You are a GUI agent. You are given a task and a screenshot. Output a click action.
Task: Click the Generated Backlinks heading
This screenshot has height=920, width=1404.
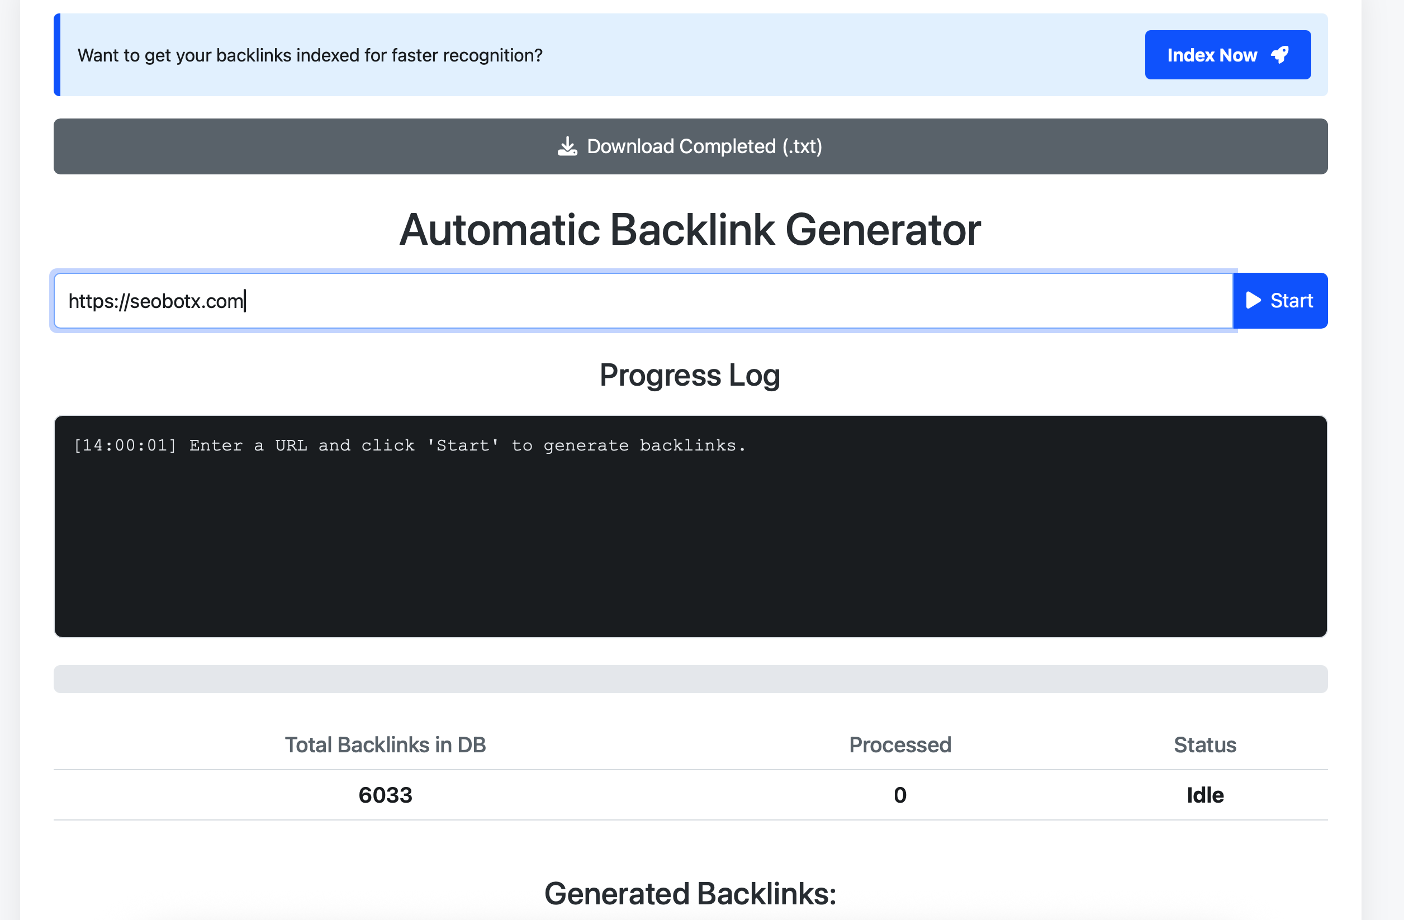coord(690,894)
